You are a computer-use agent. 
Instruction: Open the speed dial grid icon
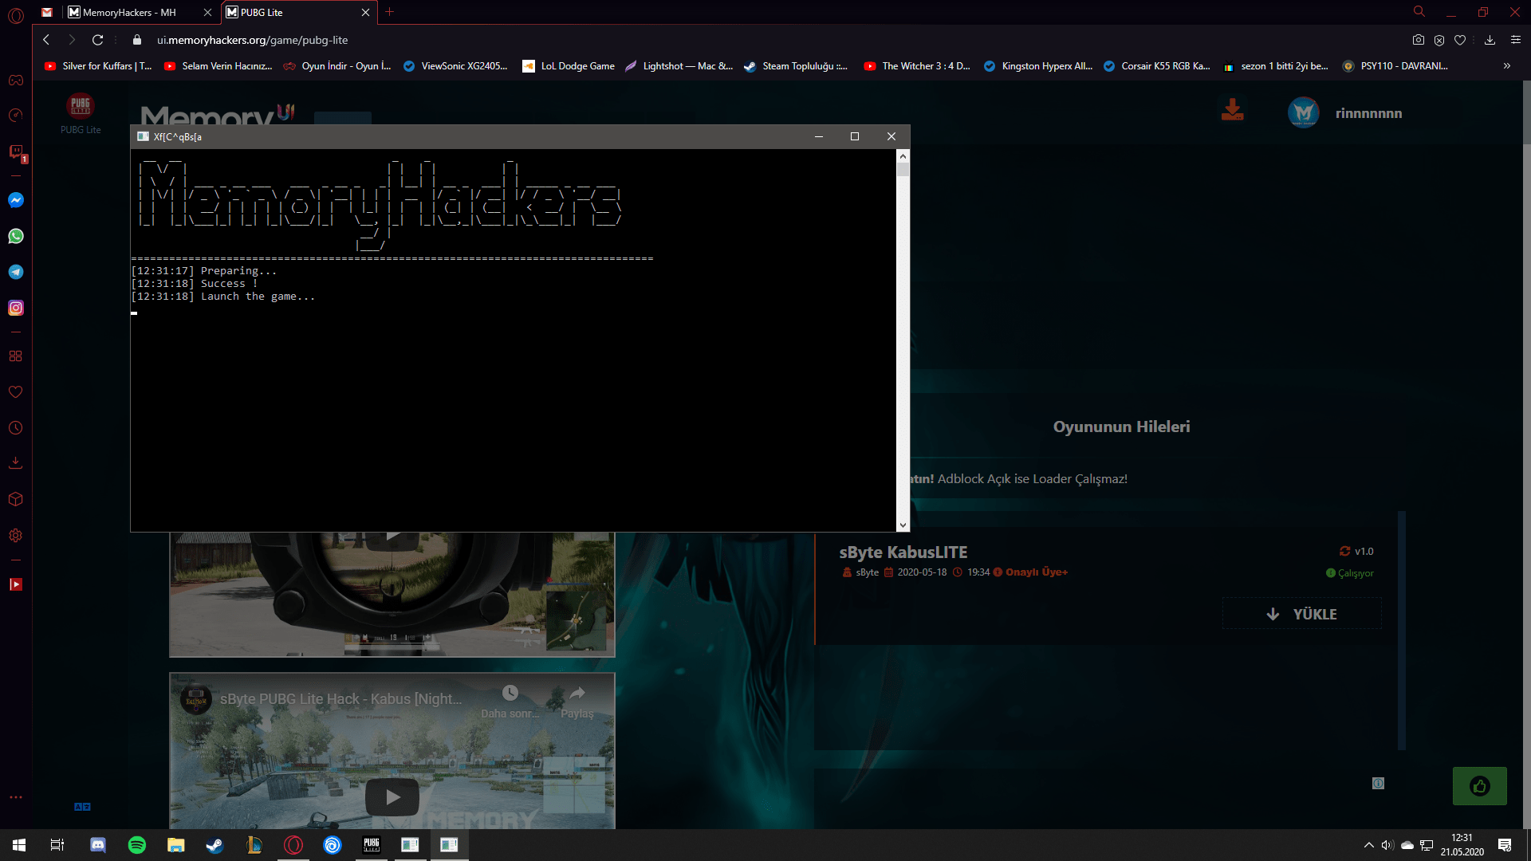(x=16, y=356)
